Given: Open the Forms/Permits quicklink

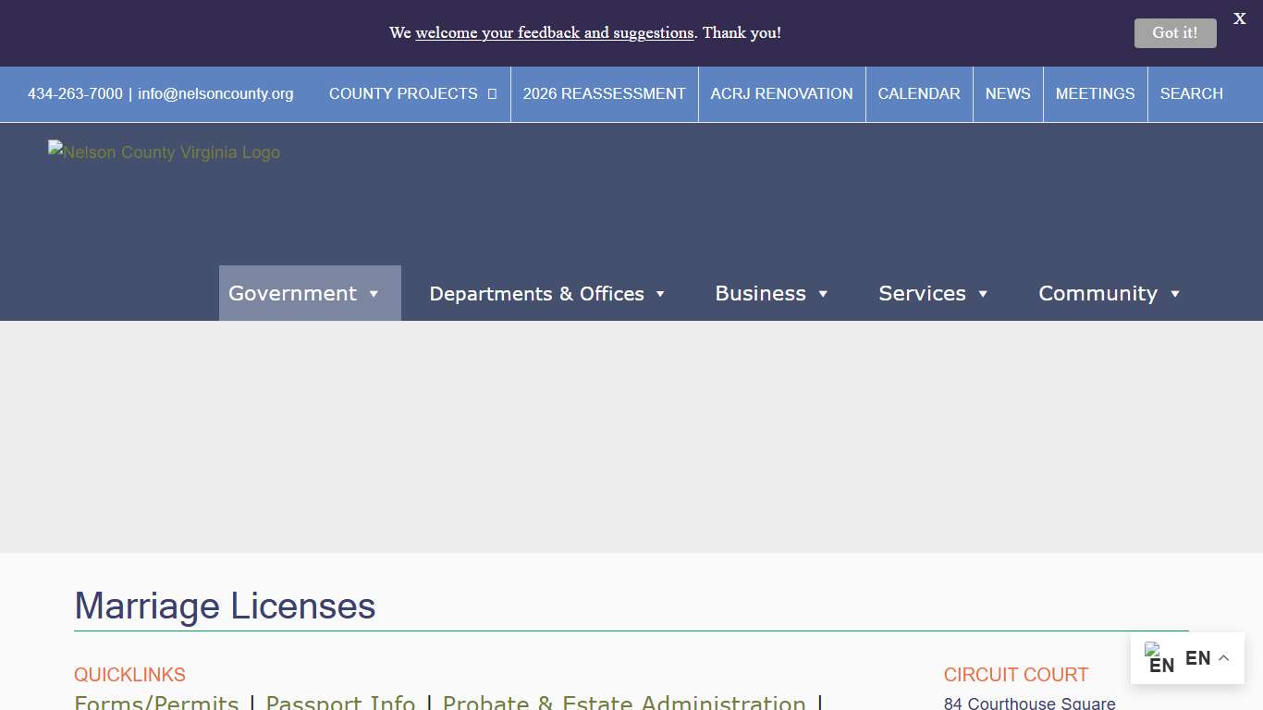Looking at the screenshot, I should [155, 702].
